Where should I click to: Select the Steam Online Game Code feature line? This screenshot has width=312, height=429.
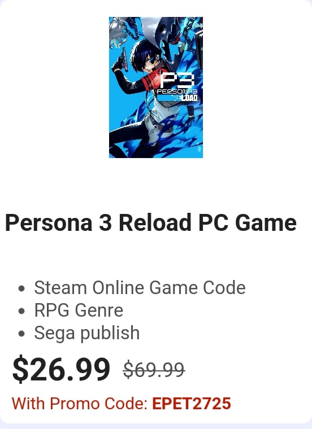pyautogui.click(x=140, y=288)
